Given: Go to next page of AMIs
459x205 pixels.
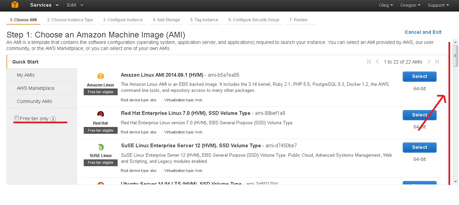Looking at the screenshot, I should [429, 62].
